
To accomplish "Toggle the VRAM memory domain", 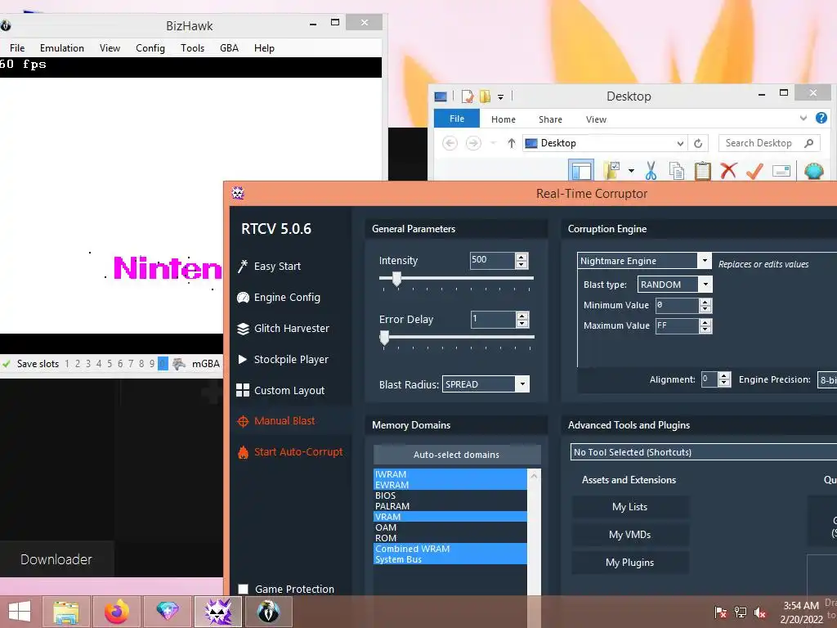I will [x=450, y=517].
